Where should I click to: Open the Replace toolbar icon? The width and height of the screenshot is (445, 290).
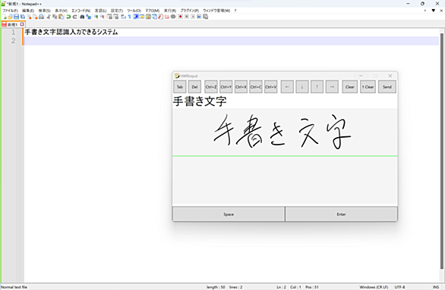(89, 17)
